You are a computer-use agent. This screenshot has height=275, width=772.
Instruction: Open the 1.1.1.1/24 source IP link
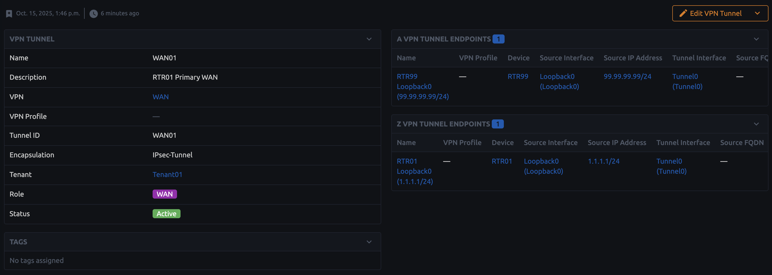coord(603,161)
